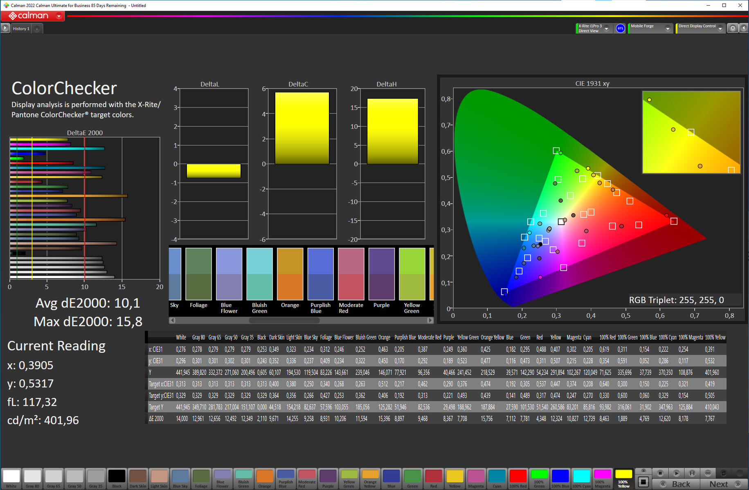The width and height of the screenshot is (749, 490).
Task: Click the blue 671 meter status circle
Action: [x=620, y=29]
